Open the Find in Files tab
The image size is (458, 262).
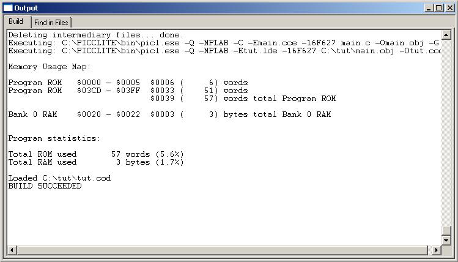click(x=51, y=23)
